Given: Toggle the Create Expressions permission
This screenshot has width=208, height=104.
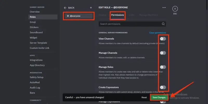Looking at the screenshot, I should point(163,87).
